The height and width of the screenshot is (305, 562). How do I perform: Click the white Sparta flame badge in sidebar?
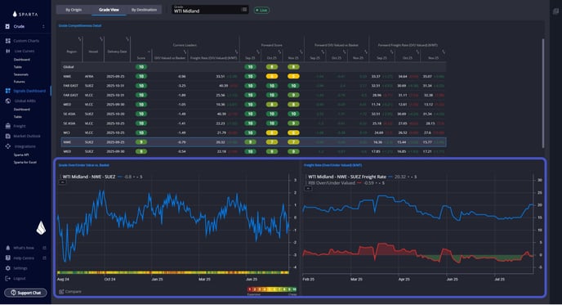(41, 228)
